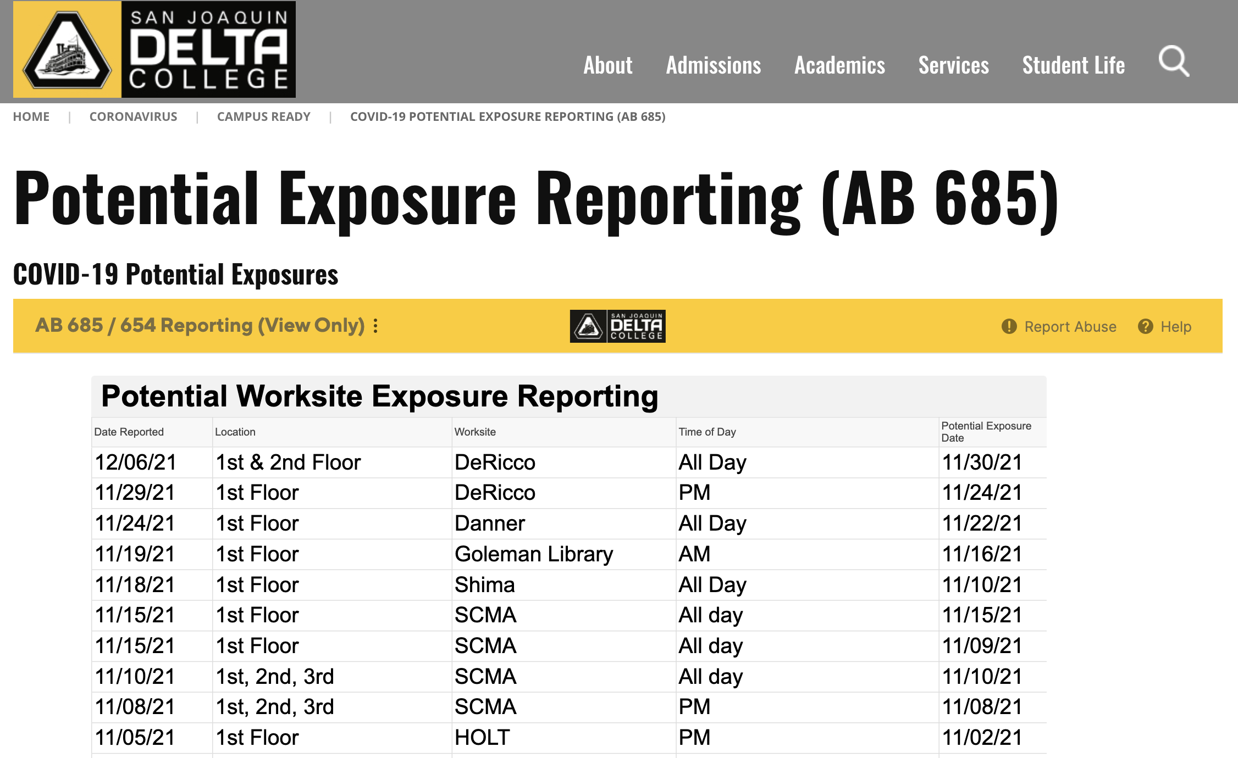Select the 11/09/21 exposure date cell
This screenshot has height=758, width=1238.
pos(993,646)
